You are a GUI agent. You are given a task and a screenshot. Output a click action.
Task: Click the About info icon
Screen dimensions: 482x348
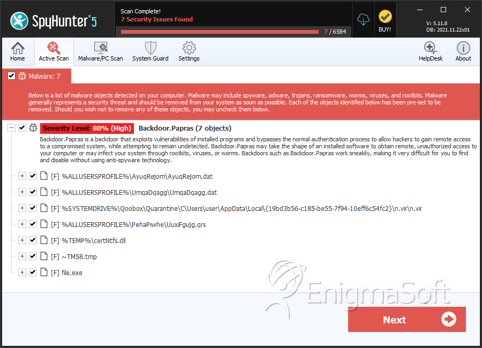click(x=463, y=48)
